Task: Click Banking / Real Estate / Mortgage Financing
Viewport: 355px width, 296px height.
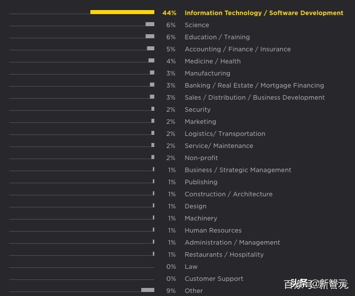Action: click(254, 86)
